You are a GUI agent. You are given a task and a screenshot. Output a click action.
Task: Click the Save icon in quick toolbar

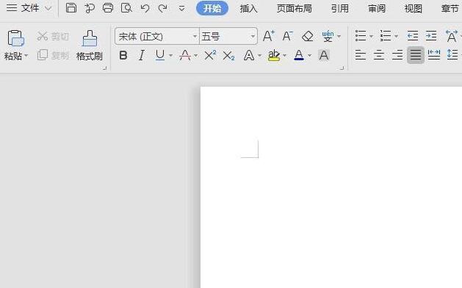coord(71,8)
